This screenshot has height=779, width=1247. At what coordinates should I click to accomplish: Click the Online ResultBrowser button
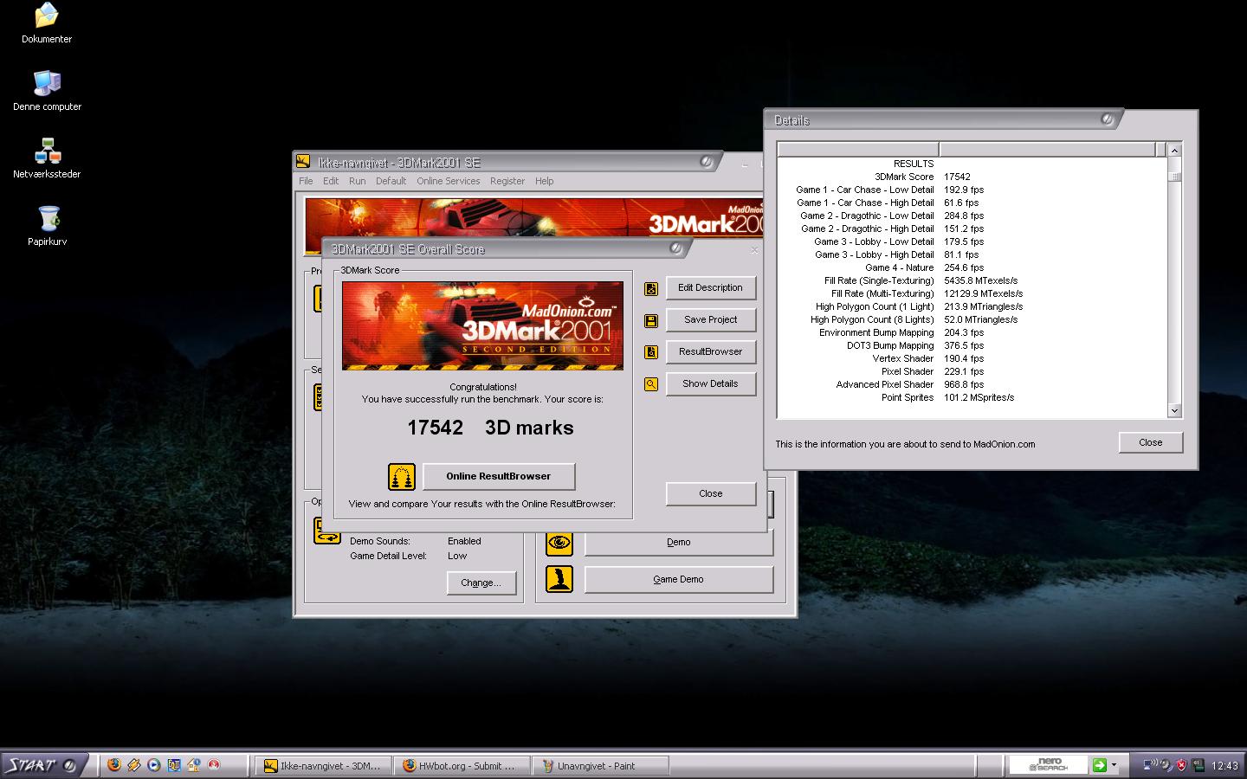499,477
